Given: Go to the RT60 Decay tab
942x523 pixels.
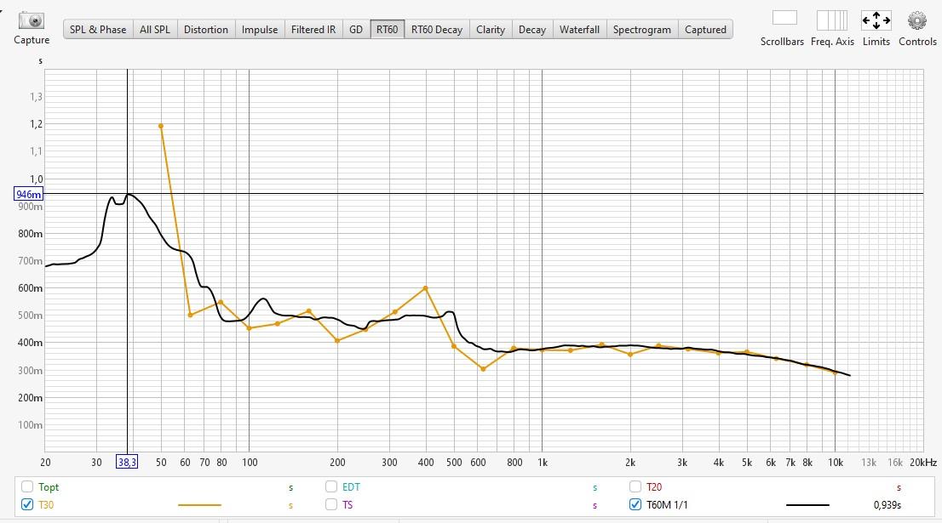Looking at the screenshot, I should pos(436,30).
